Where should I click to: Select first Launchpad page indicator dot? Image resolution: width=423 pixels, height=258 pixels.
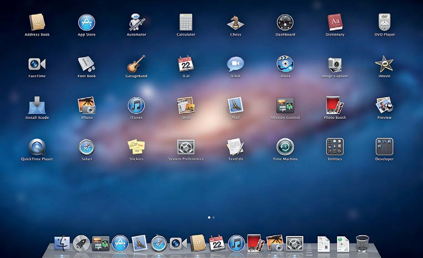click(209, 217)
